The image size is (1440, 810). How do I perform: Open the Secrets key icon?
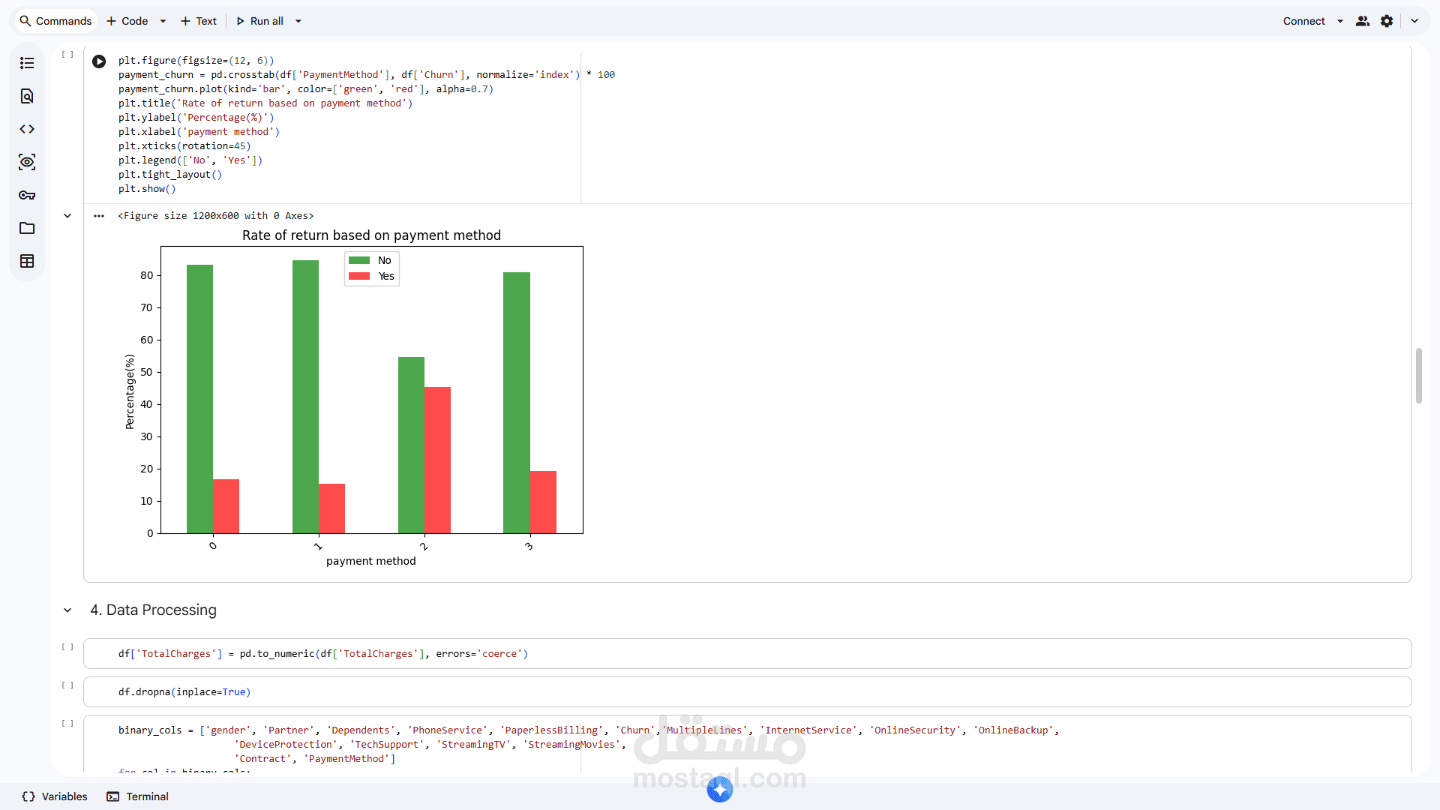27,195
